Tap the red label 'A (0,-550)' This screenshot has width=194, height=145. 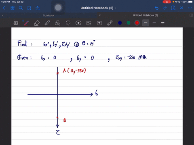point(74,71)
